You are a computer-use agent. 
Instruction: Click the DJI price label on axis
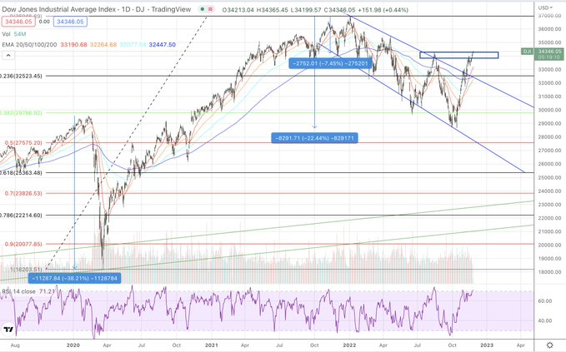point(542,54)
